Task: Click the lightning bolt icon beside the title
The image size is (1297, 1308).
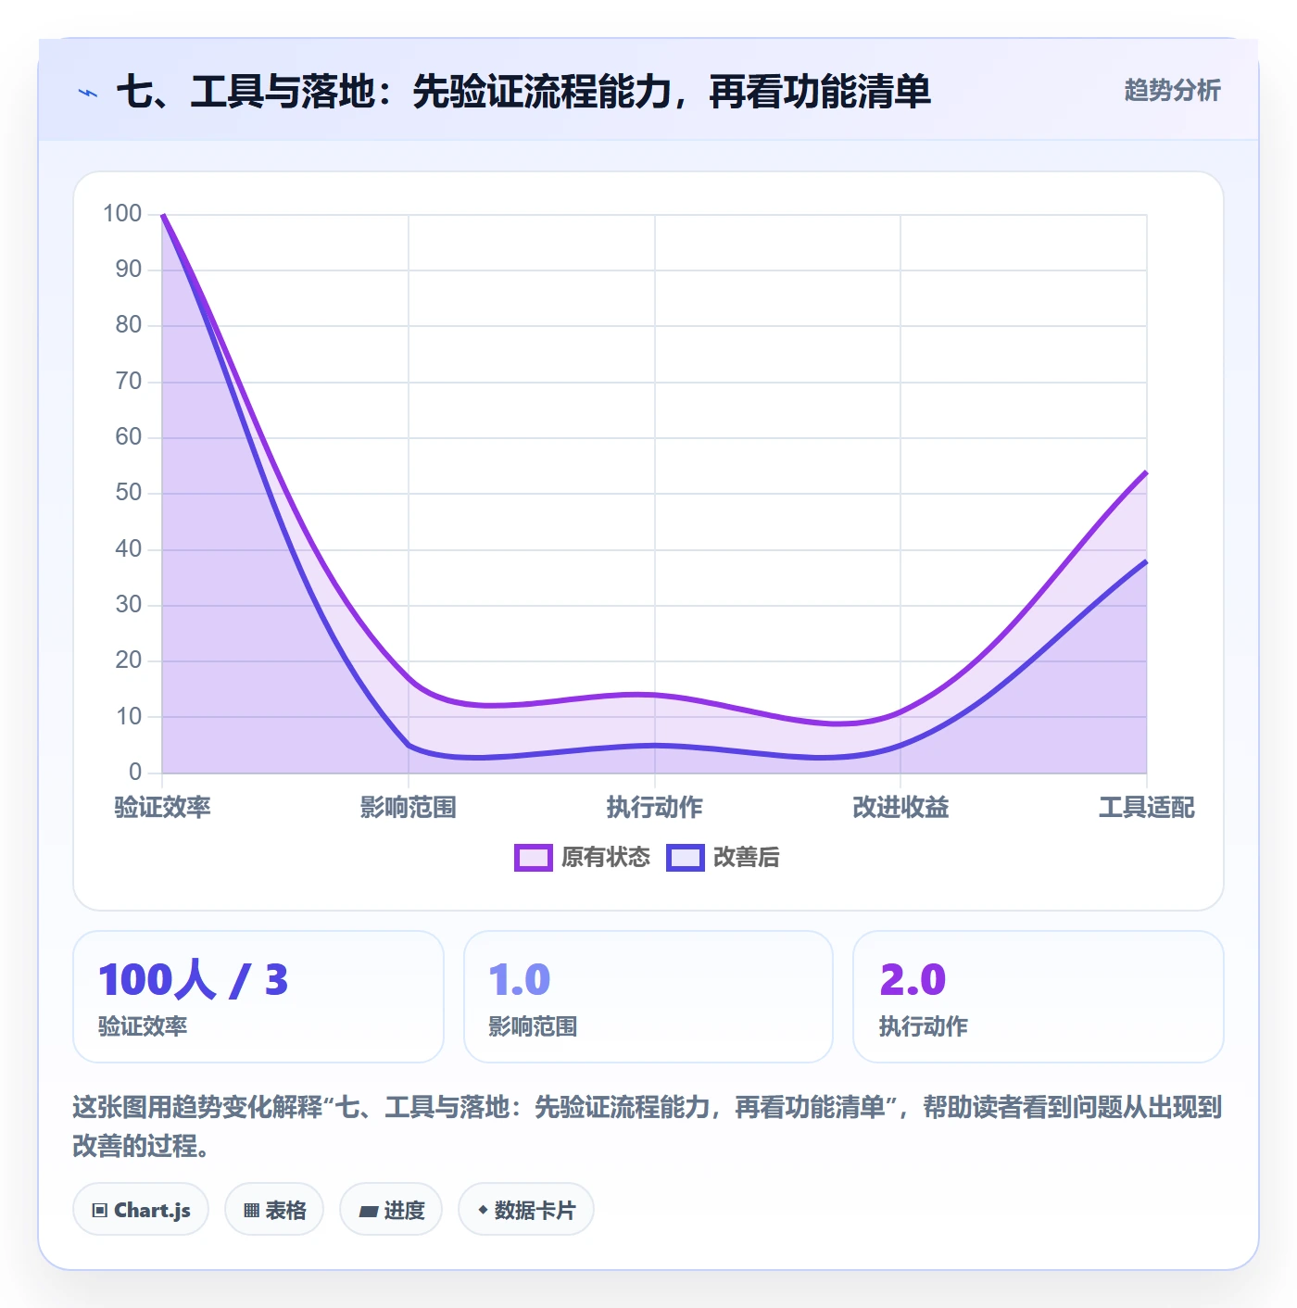Action: (x=88, y=93)
